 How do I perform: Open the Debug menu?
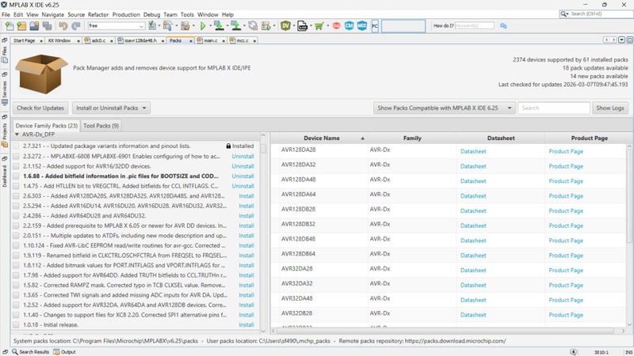151,14
